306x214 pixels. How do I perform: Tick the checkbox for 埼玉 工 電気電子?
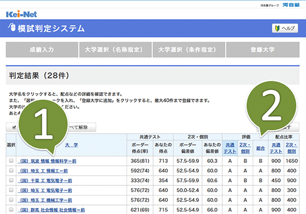click(x=11, y=190)
